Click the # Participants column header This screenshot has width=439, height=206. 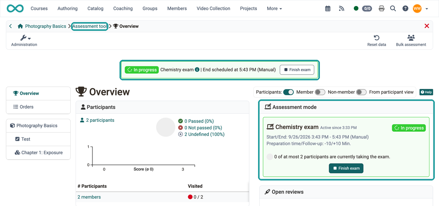(x=92, y=186)
